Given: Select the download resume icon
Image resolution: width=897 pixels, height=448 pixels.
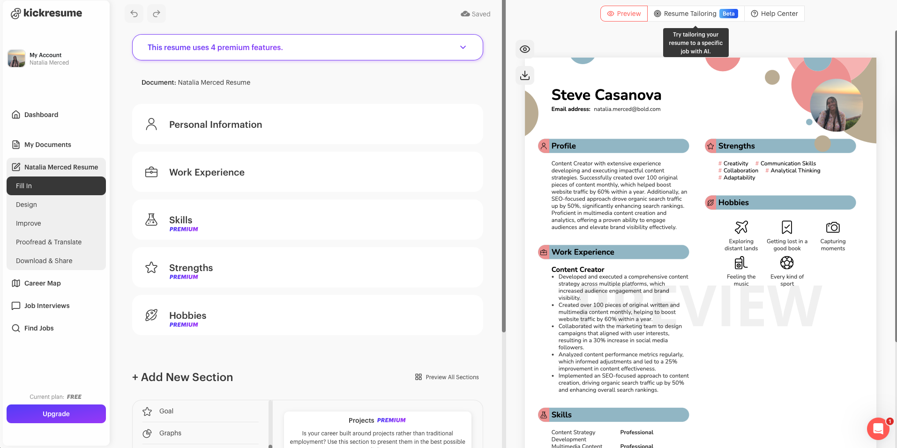Looking at the screenshot, I should coord(524,75).
